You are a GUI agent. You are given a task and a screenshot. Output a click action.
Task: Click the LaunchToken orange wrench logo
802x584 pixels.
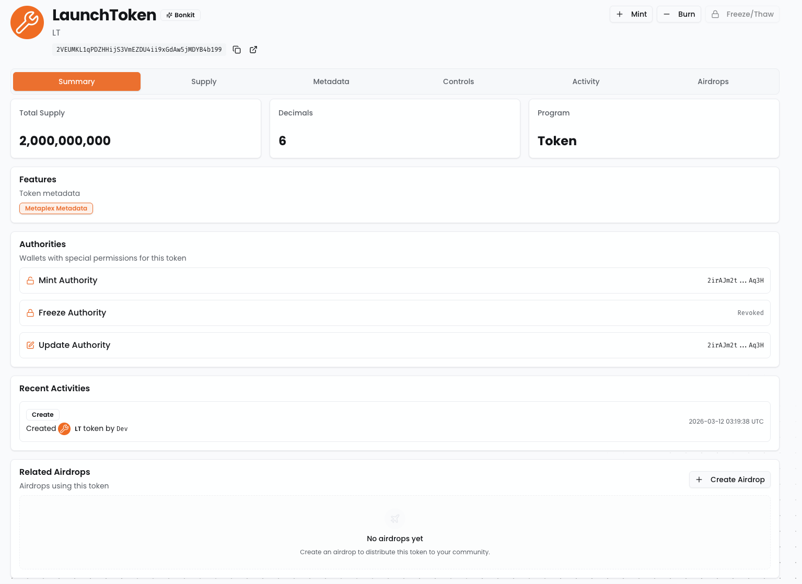[x=27, y=22]
